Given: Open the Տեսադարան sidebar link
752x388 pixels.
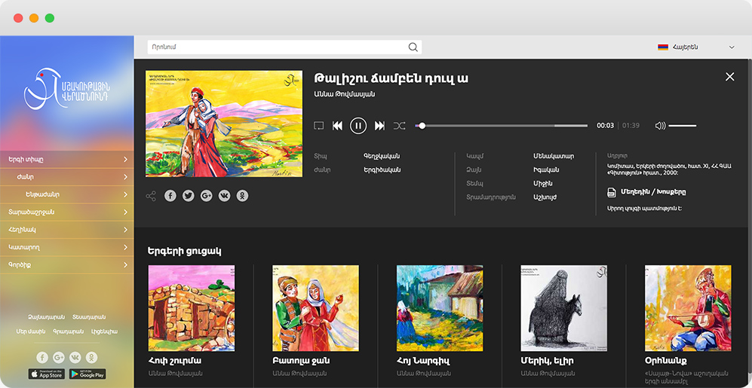Looking at the screenshot, I should [89, 317].
